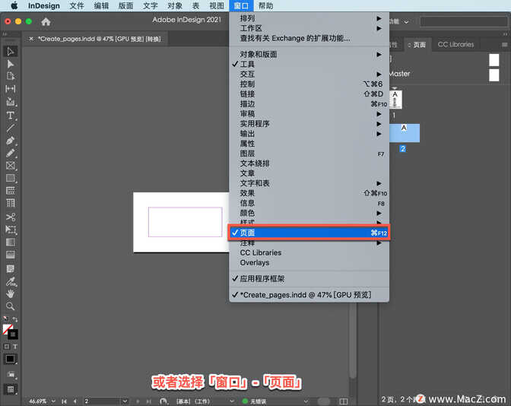Image resolution: width=511 pixels, height=406 pixels.
Task: Open the Apple menu
Action: click(14, 6)
